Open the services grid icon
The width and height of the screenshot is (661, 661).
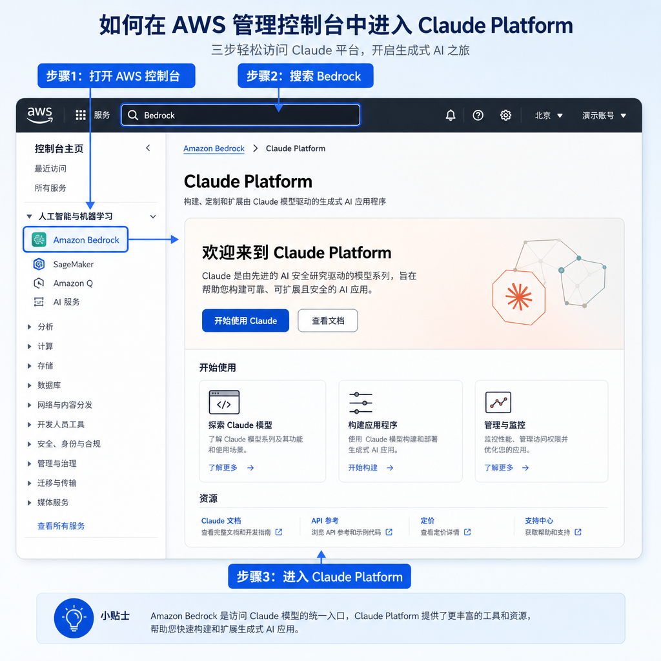pos(81,115)
